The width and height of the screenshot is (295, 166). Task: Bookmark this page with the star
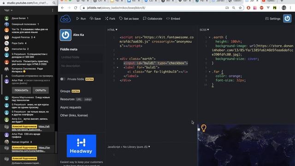tap(240, 8)
